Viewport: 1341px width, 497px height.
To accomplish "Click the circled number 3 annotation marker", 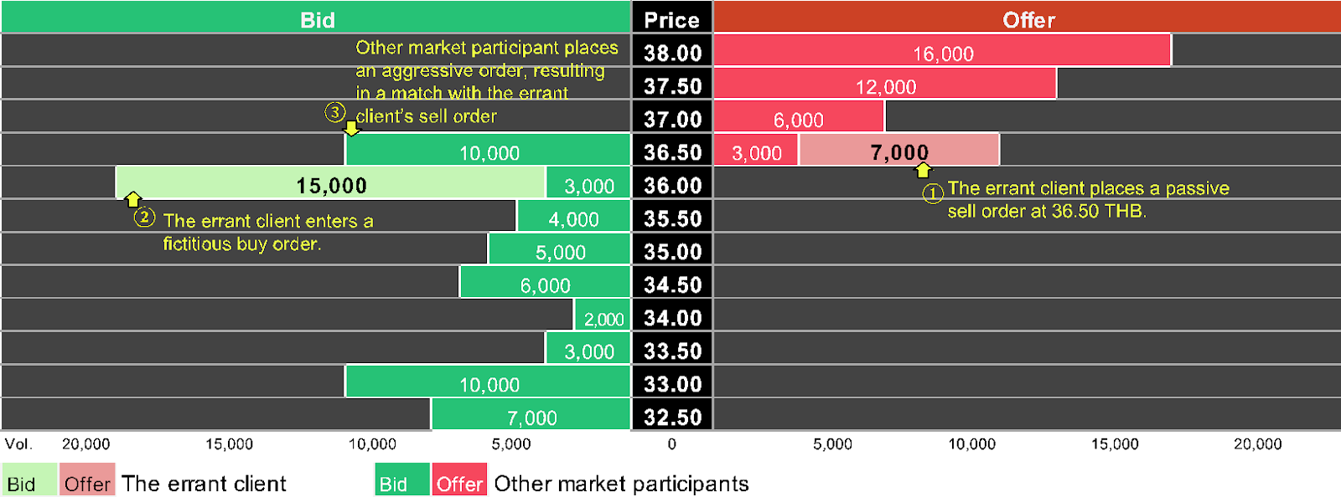I will pyautogui.click(x=334, y=112).
